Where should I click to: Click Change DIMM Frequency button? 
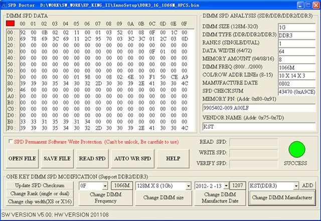[106, 197]
